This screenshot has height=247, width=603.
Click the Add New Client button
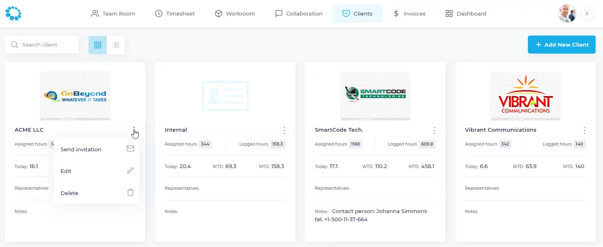(562, 45)
